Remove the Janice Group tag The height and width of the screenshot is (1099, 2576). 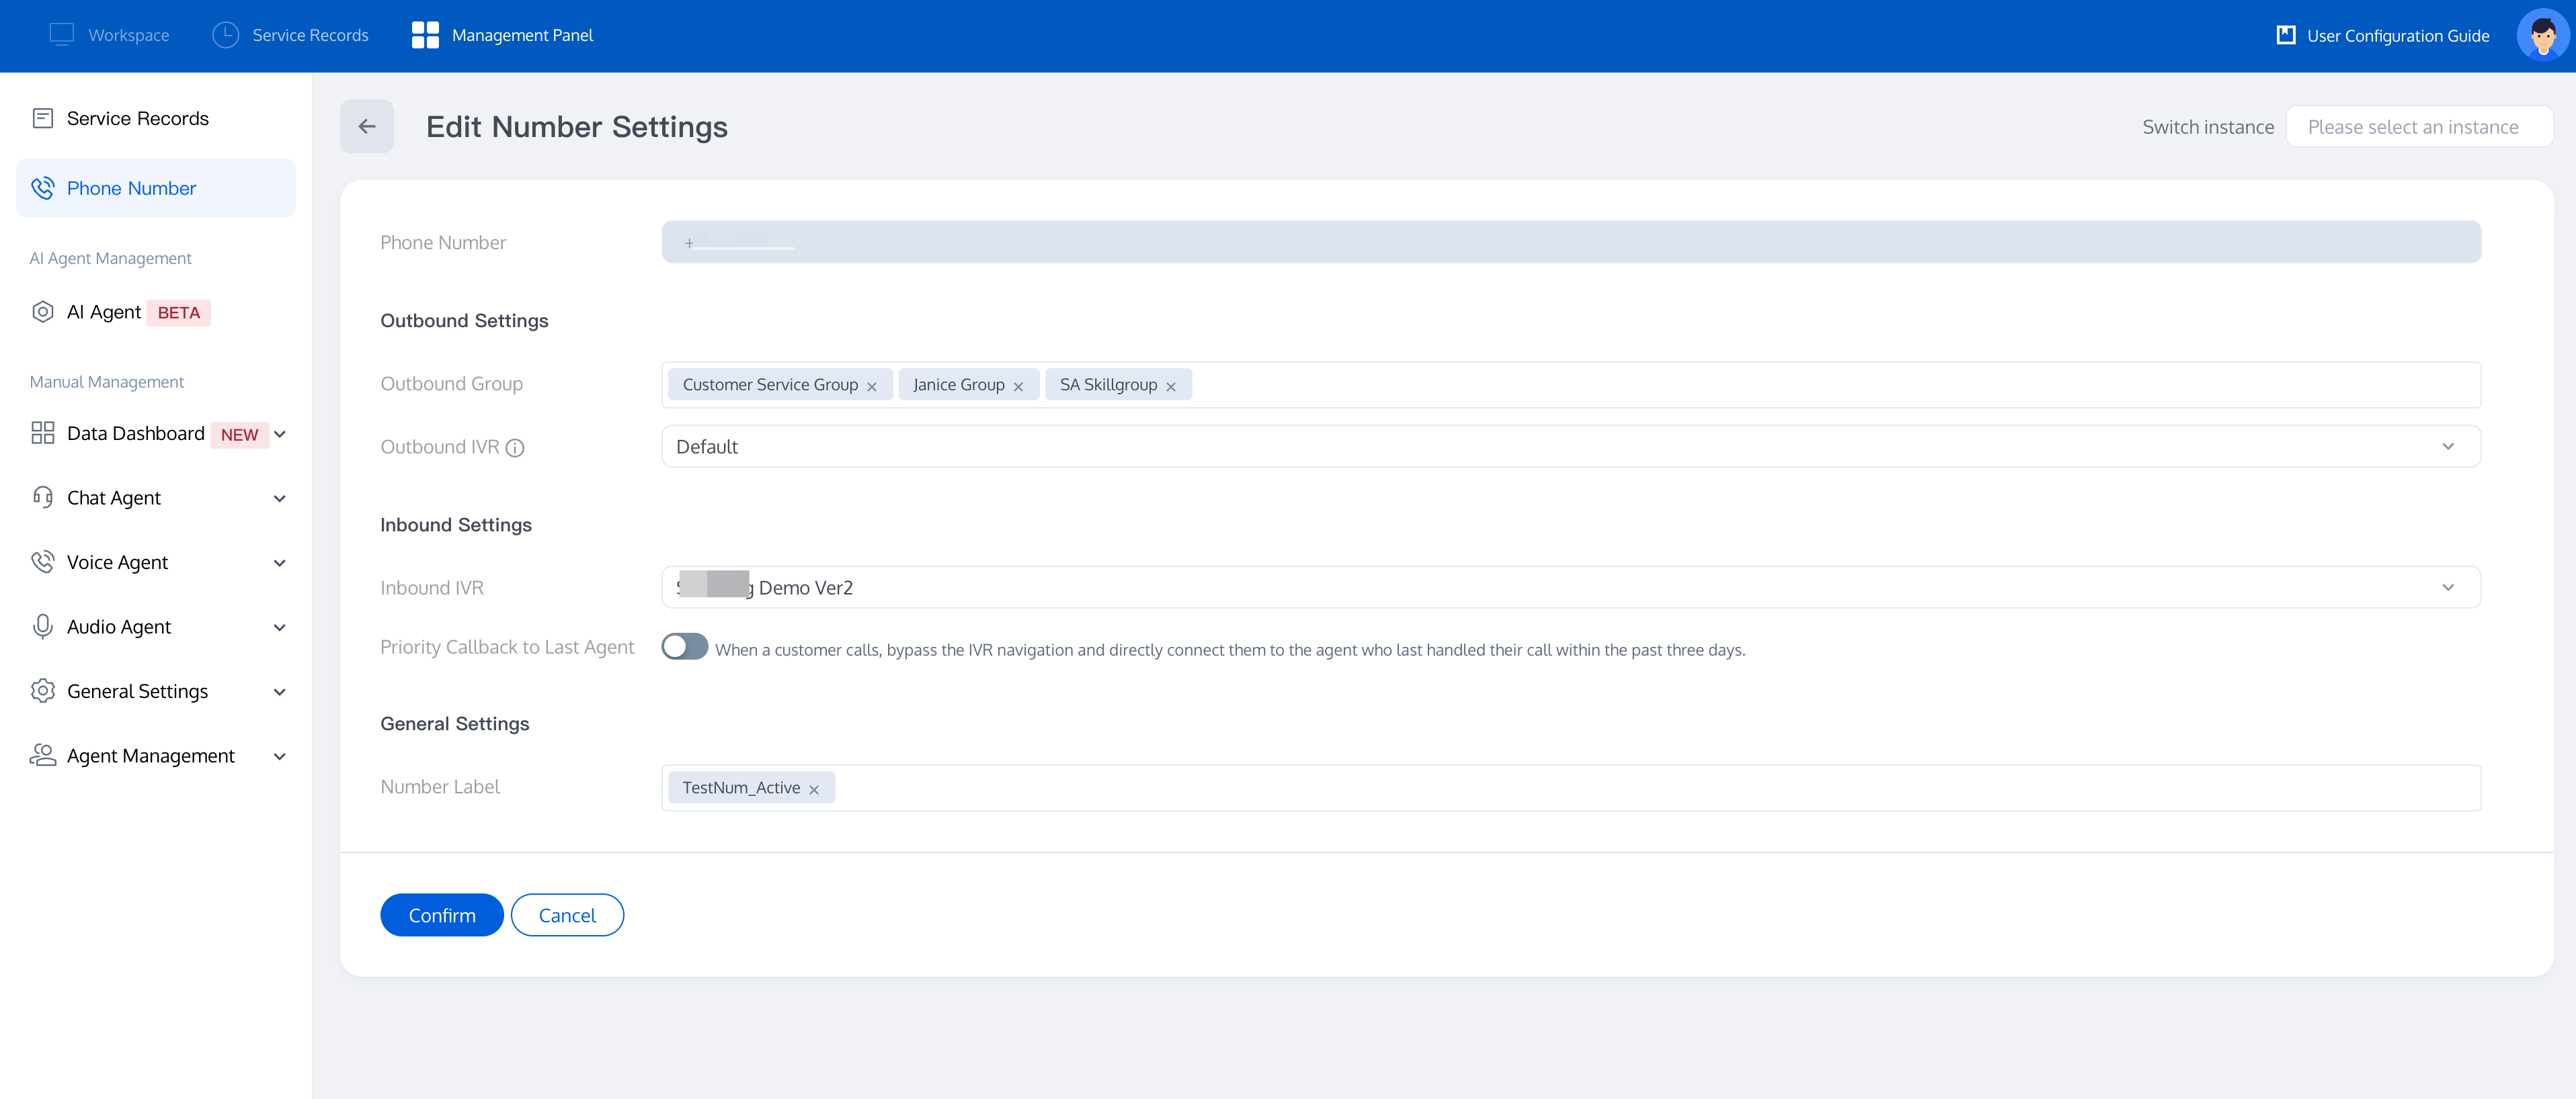1018,387
